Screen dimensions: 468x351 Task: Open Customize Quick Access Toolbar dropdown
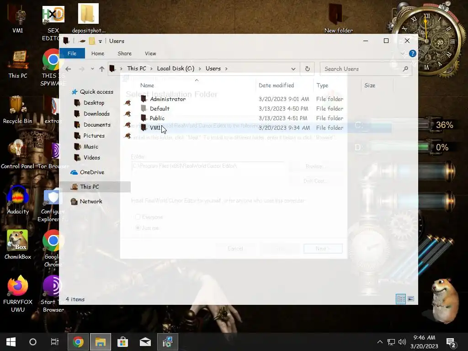(x=100, y=41)
